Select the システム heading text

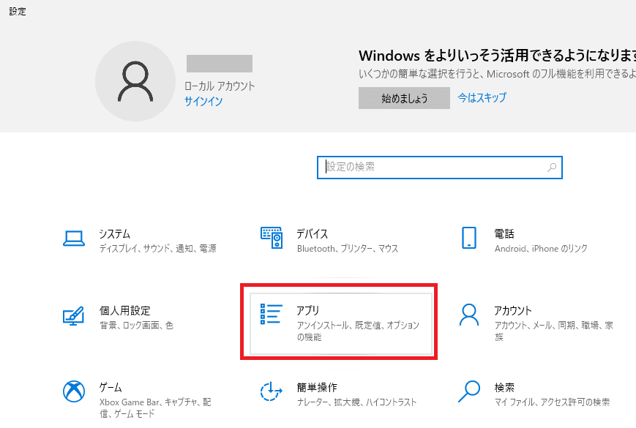(x=115, y=234)
